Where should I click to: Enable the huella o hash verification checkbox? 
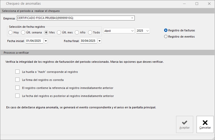(x=17, y=72)
